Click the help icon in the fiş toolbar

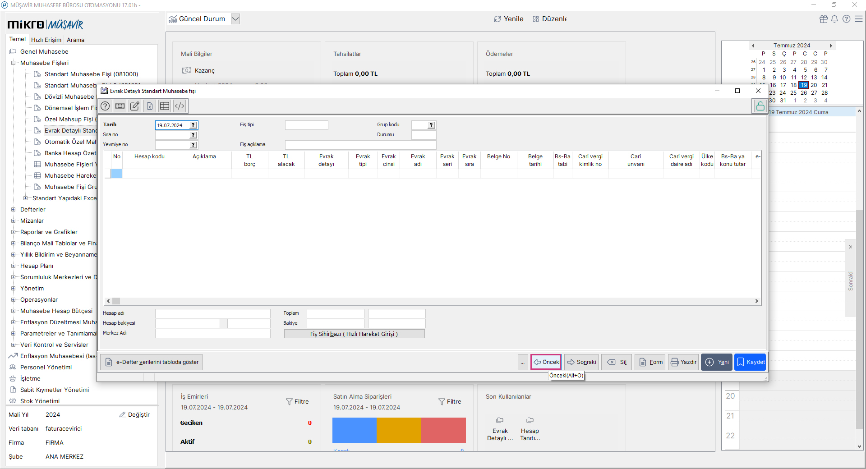[x=105, y=106]
